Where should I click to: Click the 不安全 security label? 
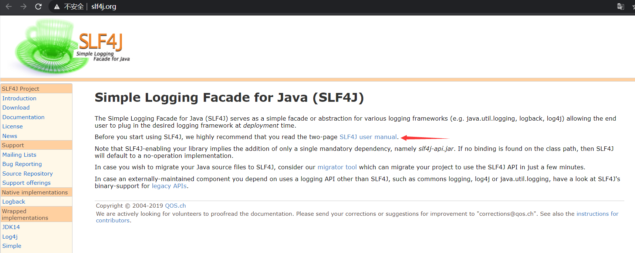74,7
